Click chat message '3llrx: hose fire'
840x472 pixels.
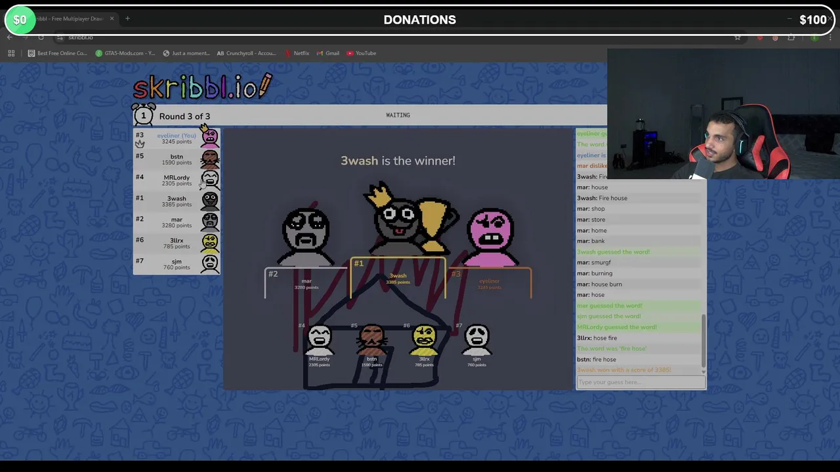point(597,338)
